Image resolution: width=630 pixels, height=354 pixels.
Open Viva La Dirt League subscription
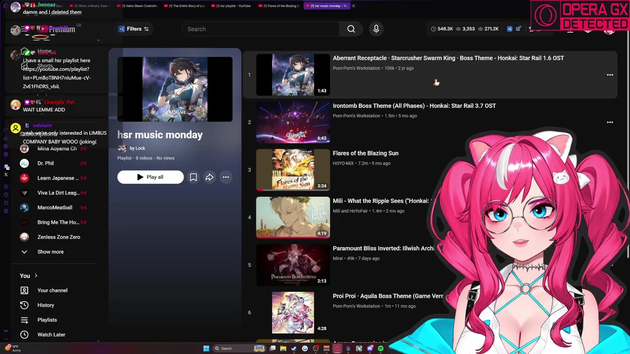point(58,193)
